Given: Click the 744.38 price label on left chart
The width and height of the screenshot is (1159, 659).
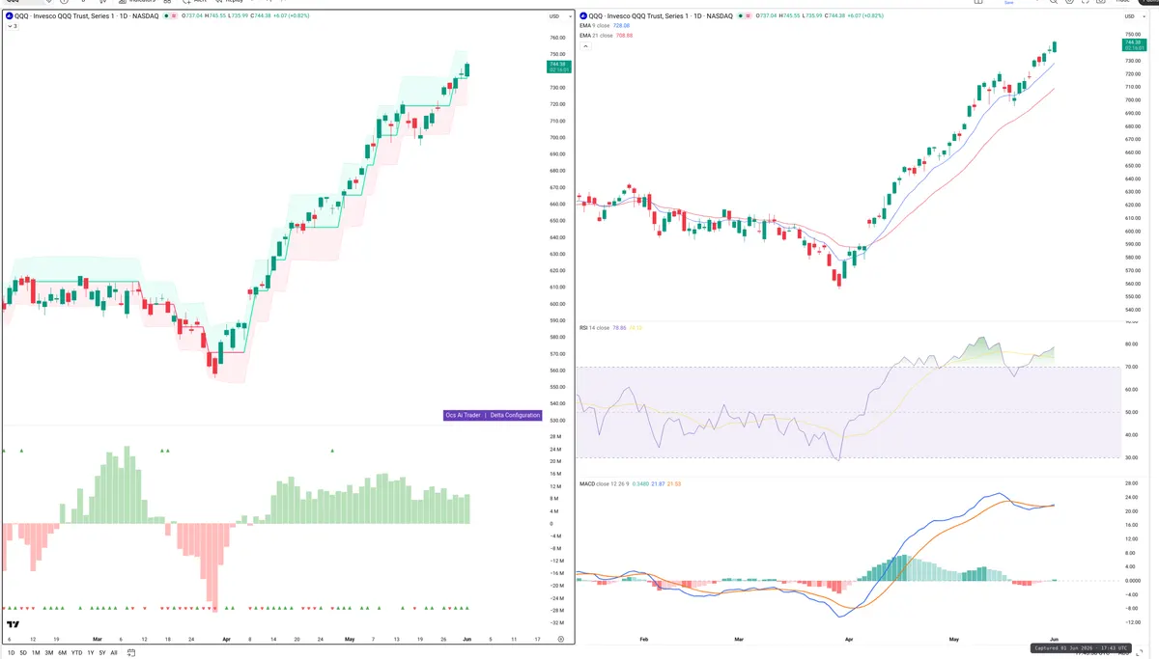Looking at the screenshot, I should (559, 65).
